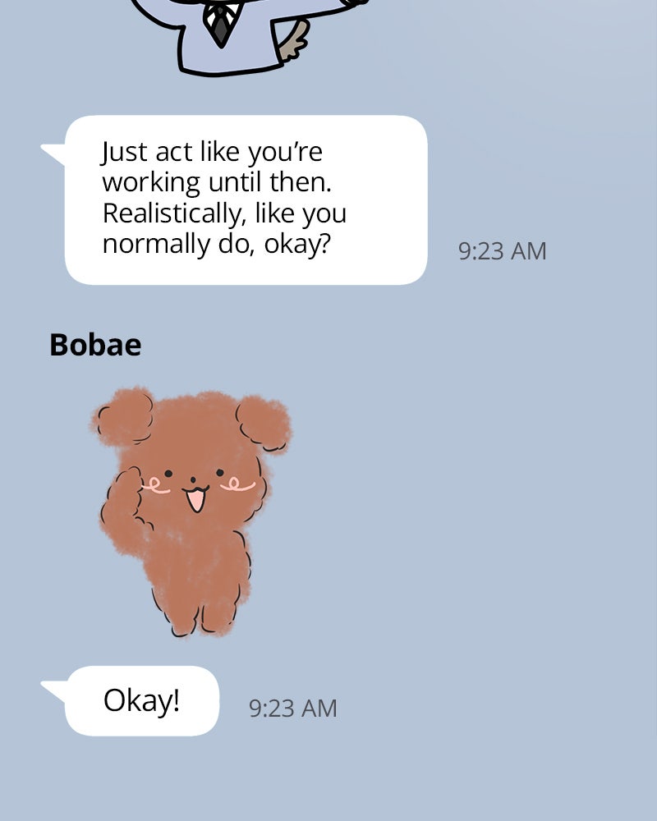
Task: Tap the brown poodle sticker from Bobae
Action: pyautogui.click(x=191, y=511)
